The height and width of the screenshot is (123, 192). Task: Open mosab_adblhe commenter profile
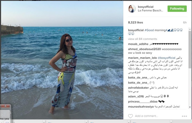[x=138, y=44]
